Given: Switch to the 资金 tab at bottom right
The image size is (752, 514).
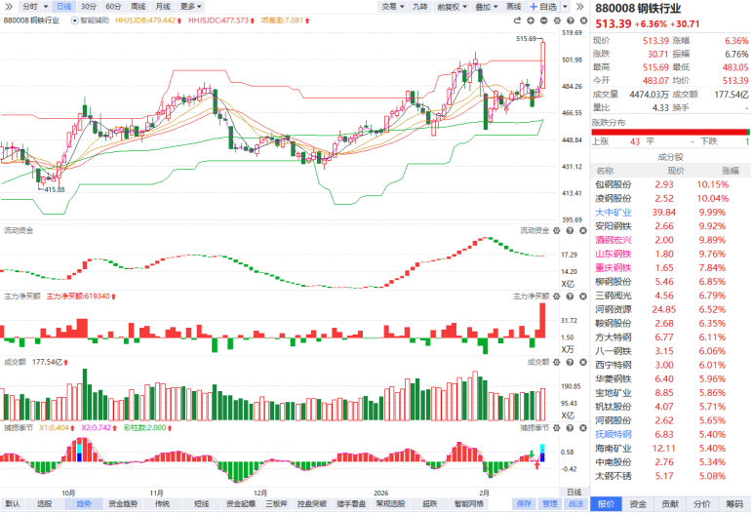Looking at the screenshot, I should (x=639, y=504).
